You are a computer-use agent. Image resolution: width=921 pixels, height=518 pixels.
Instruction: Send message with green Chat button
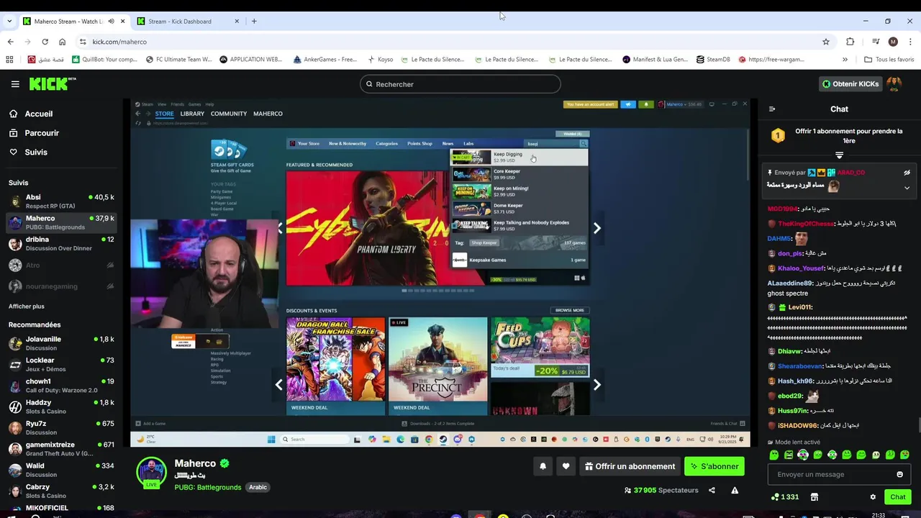(898, 497)
